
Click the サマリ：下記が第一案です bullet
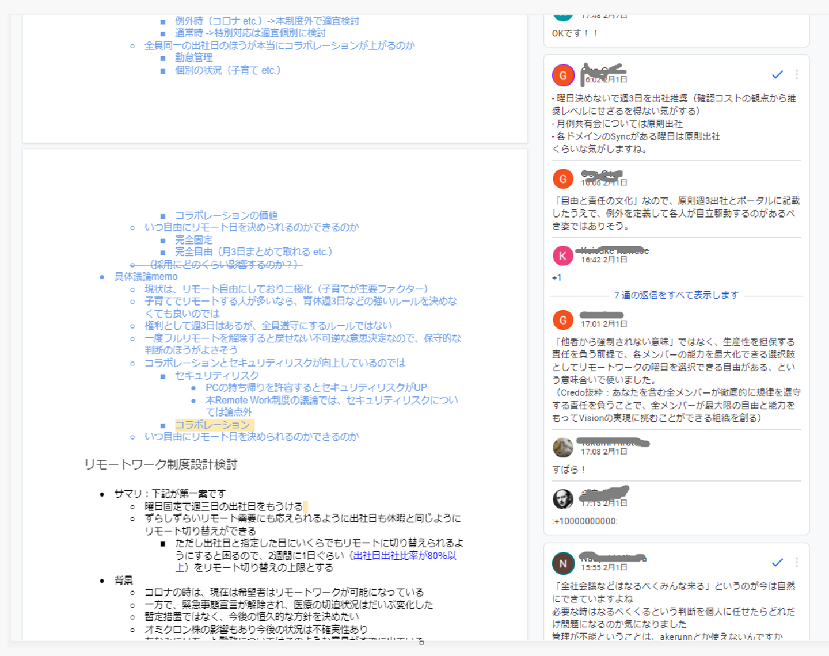[x=170, y=494]
